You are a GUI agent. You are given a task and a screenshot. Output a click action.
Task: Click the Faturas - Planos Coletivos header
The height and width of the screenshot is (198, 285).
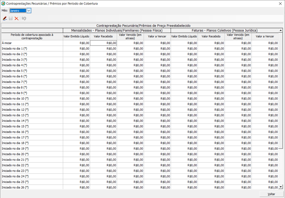click(224, 30)
